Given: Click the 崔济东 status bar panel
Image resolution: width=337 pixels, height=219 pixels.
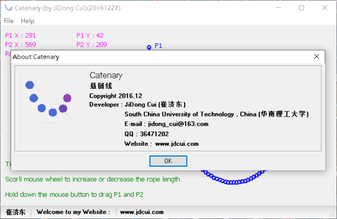Looking at the screenshot, I should click(x=16, y=212).
